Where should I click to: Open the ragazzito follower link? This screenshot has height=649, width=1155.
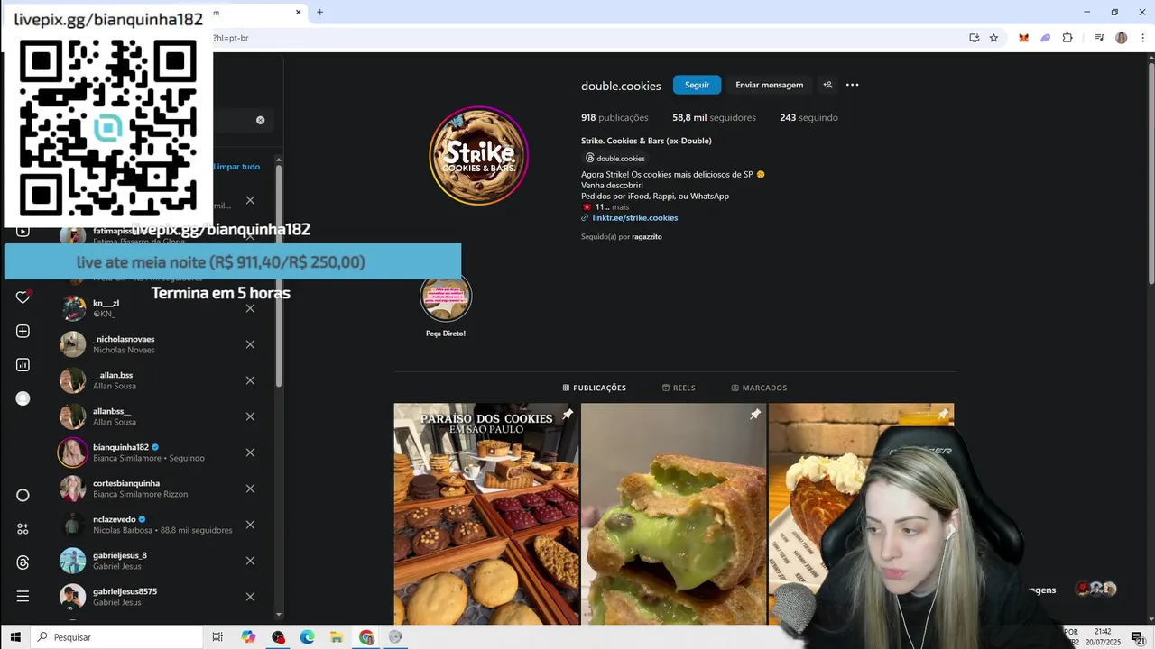point(647,236)
